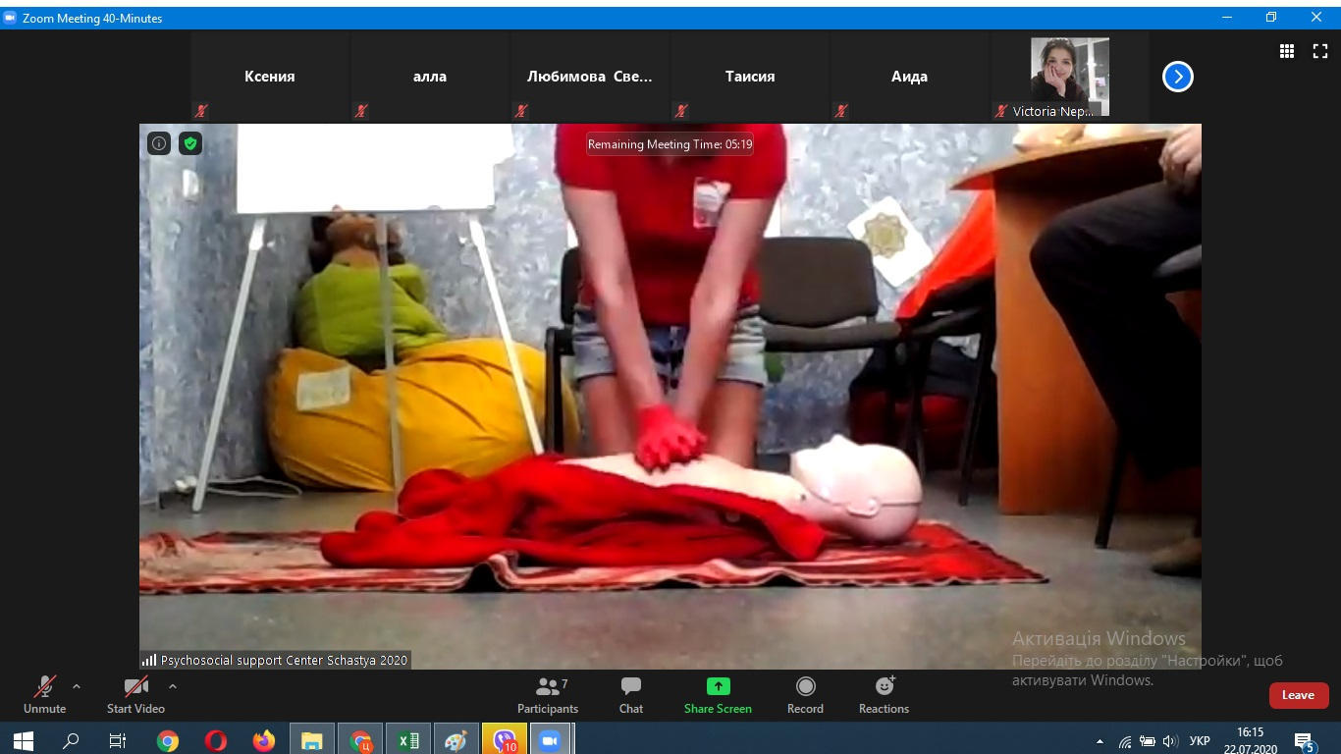Open second Chrome profile taskbar icon

click(x=360, y=740)
